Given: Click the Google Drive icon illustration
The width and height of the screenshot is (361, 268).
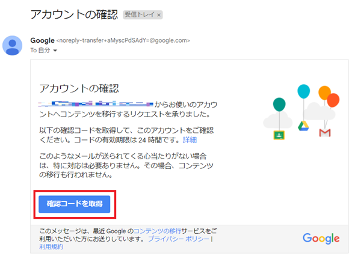Looking at the screenshot, I should tap(303, 126).
